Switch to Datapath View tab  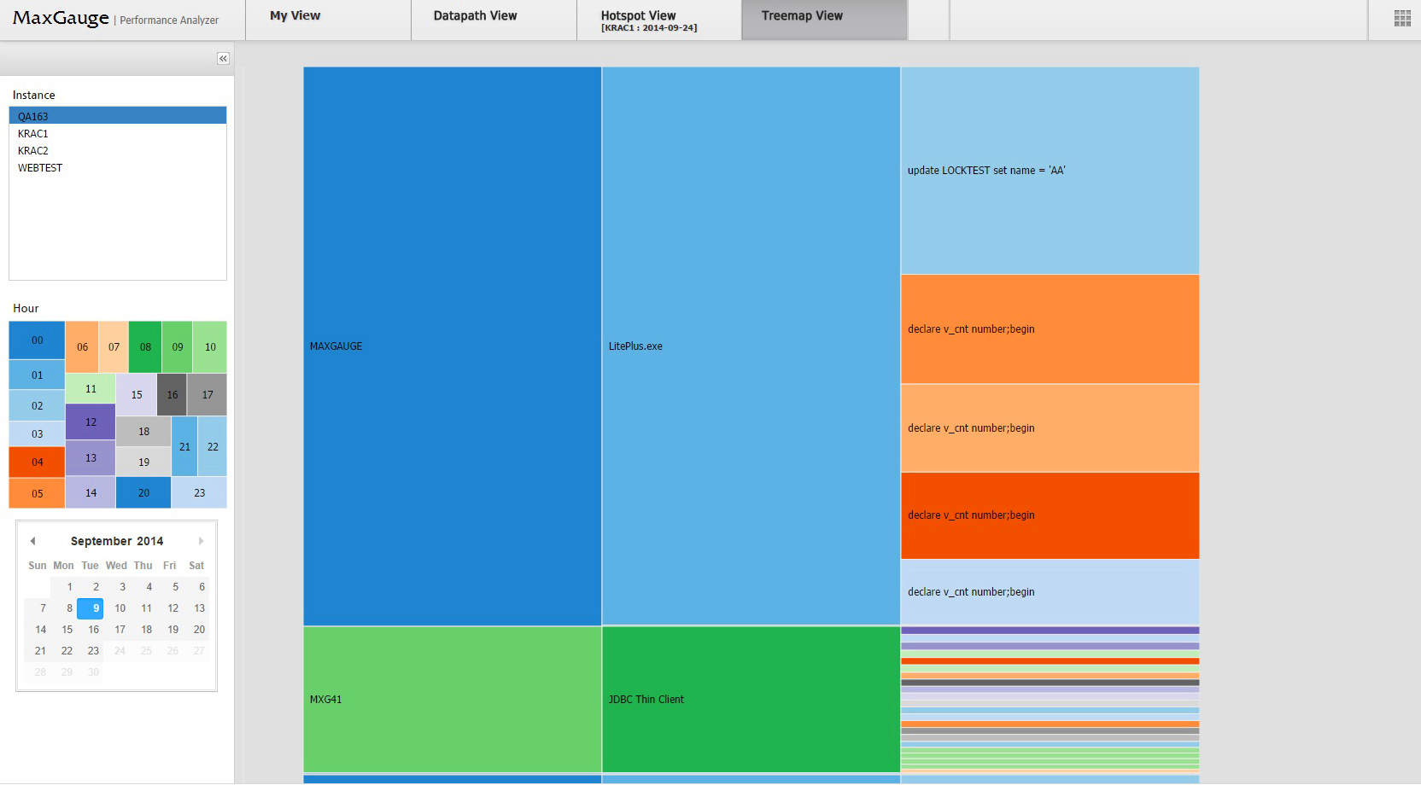click(x=494, y=20)
